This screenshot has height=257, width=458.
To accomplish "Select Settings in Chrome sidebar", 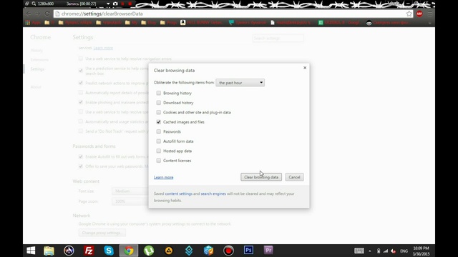I will 37,69.
